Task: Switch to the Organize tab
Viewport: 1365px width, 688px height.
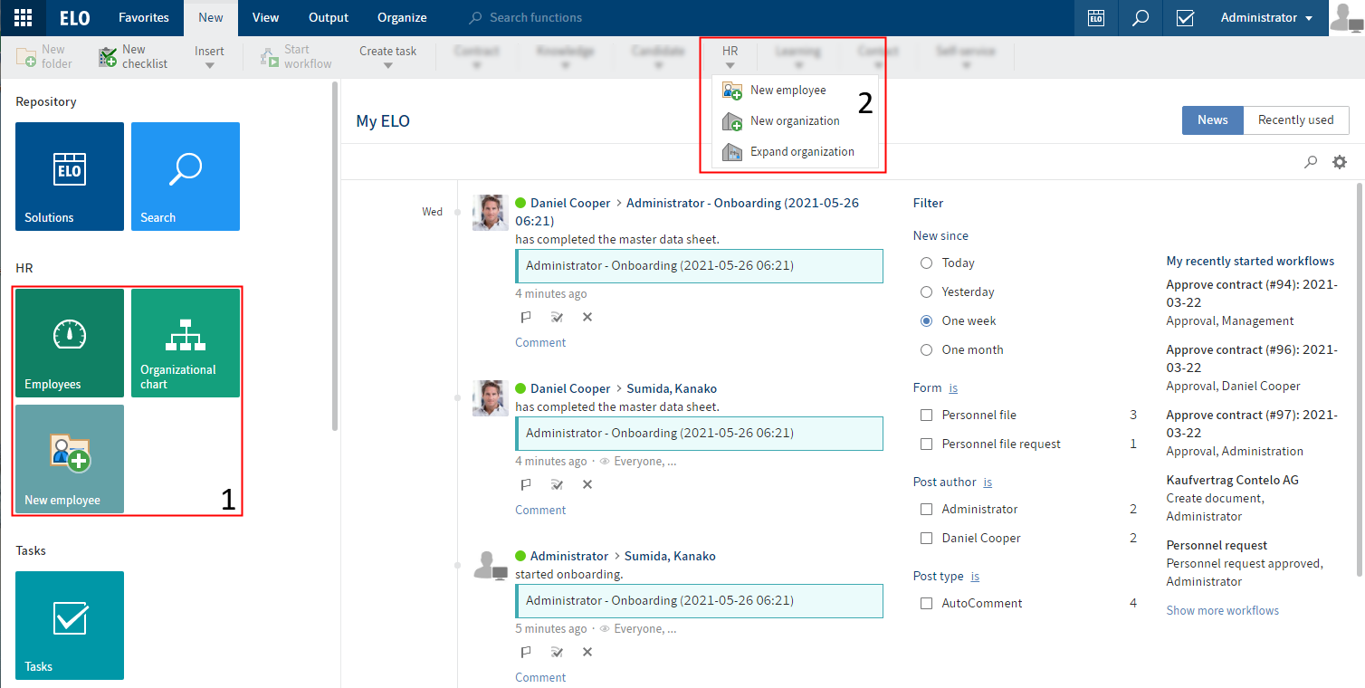Action: point(402,17)
